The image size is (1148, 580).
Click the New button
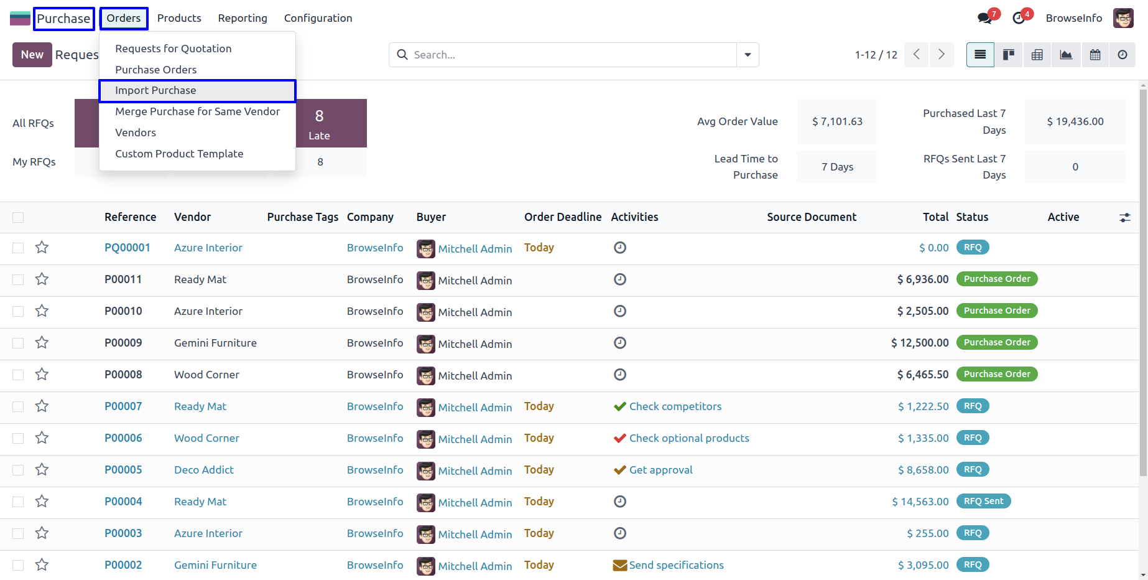[32, 55]
